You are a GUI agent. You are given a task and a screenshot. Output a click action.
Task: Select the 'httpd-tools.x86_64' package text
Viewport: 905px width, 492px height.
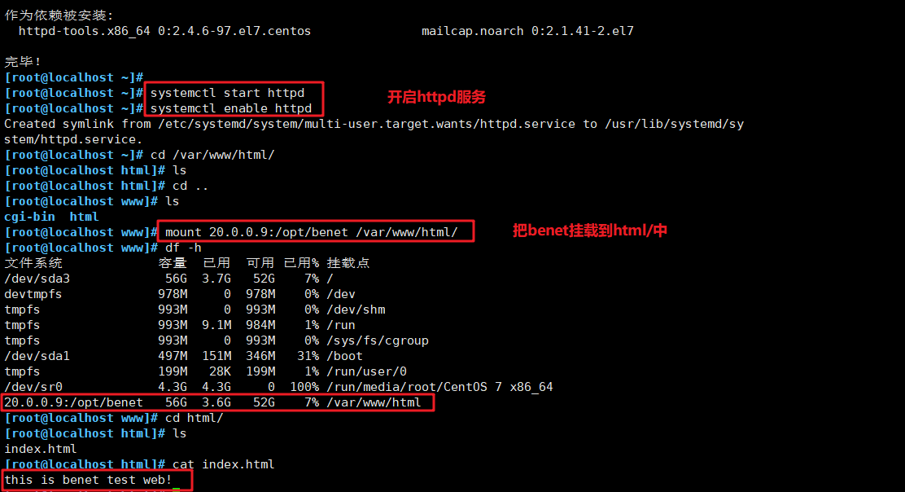coord(85,31)
